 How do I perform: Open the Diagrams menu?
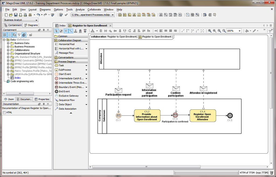45,9
